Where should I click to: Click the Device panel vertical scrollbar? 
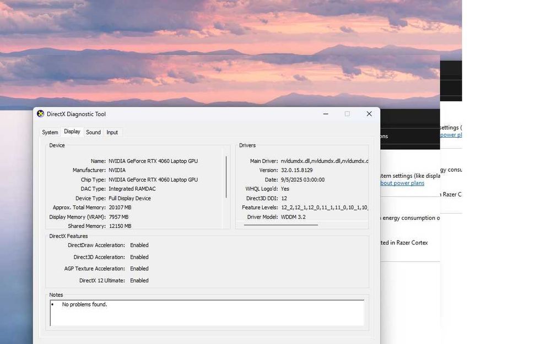[226, 177]
